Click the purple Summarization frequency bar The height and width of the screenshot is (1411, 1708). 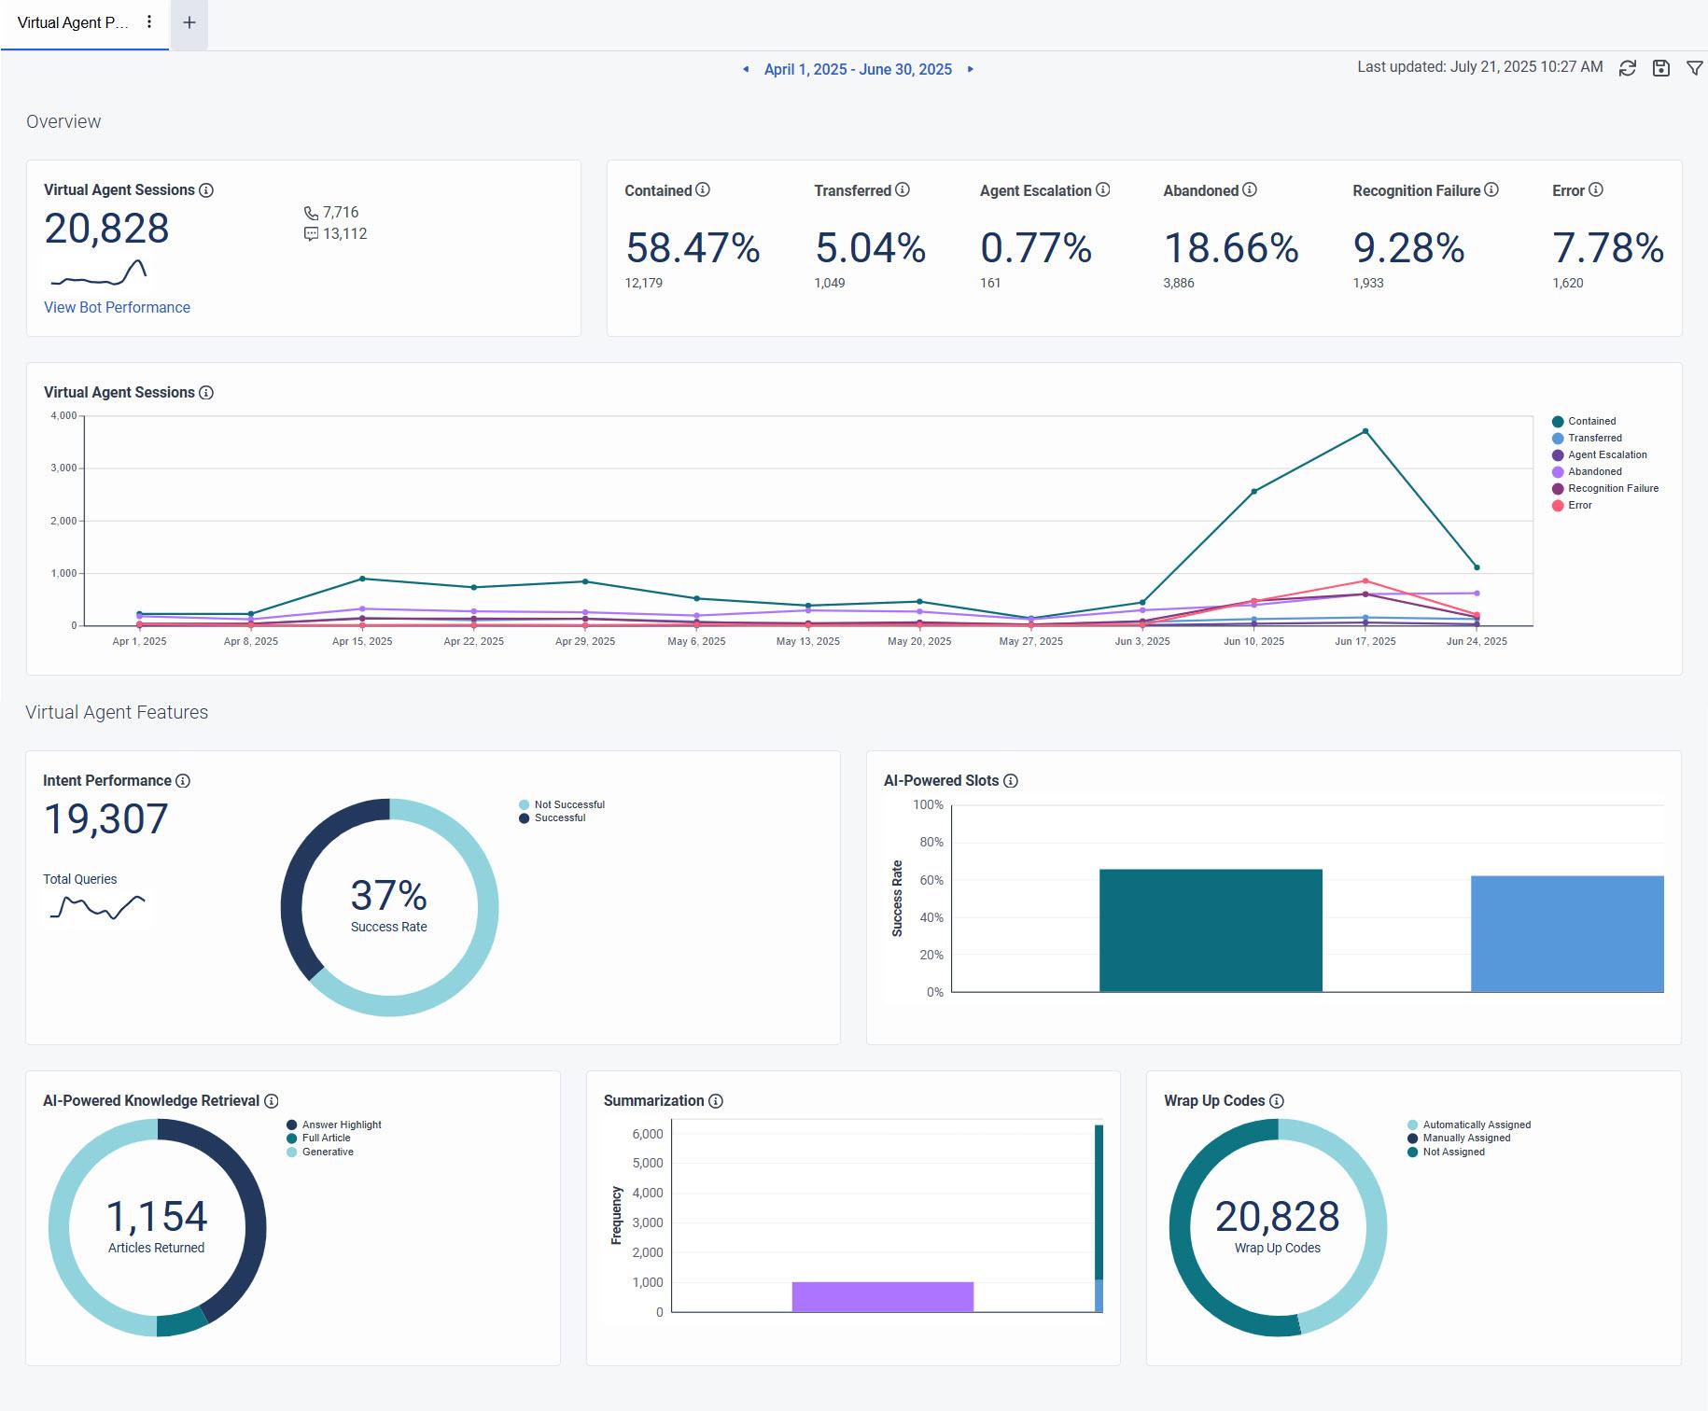click(x=883, y=1296)
